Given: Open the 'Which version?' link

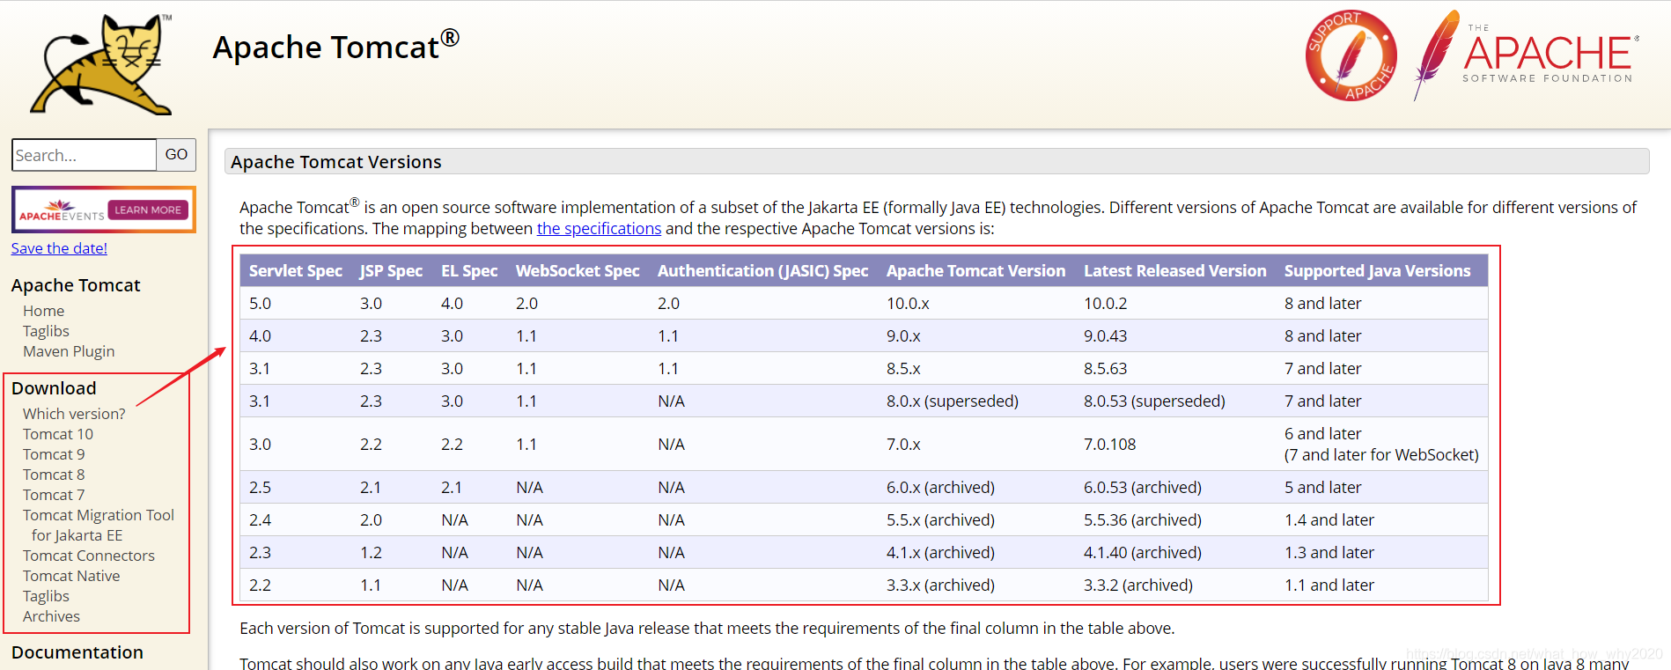Looking at the screenshot, I should click(74, 414).
